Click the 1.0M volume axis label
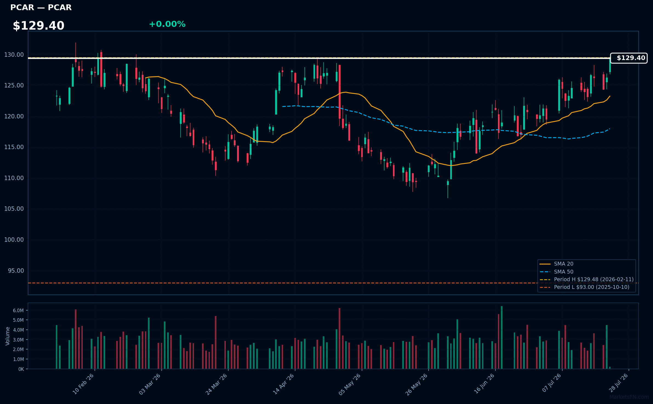This screenshot has width=653, height=404. tap(18, 359)
